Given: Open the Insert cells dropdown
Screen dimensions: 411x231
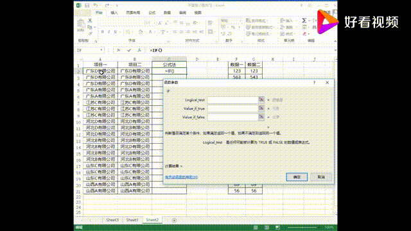Looking at the screenshot, I should [x=288, y=21].
